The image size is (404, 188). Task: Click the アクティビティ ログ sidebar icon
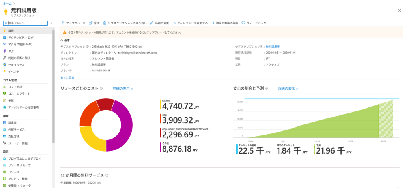click(5, 38)
